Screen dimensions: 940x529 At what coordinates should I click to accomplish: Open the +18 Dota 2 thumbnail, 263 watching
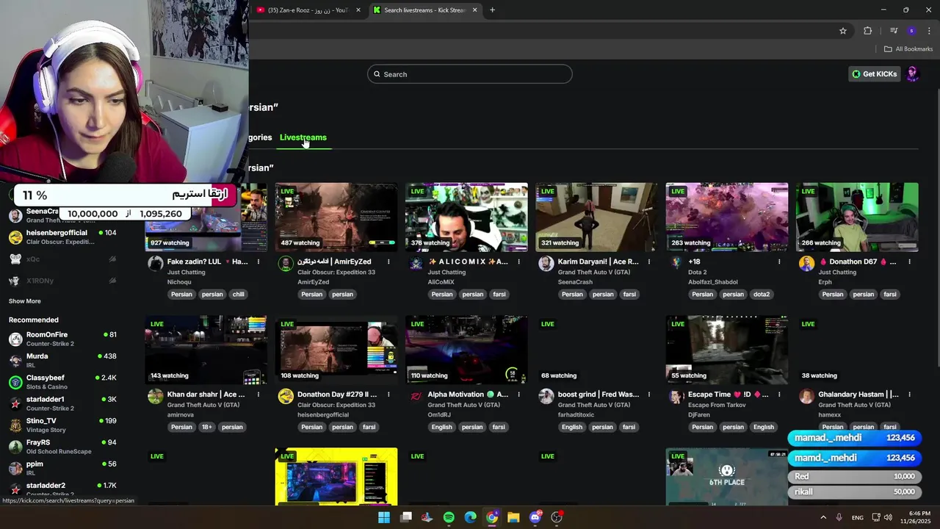click(x=727, y=217)
